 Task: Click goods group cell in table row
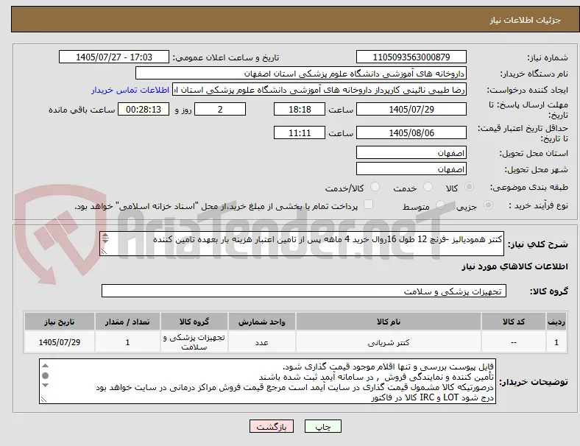tap(194, 342)
